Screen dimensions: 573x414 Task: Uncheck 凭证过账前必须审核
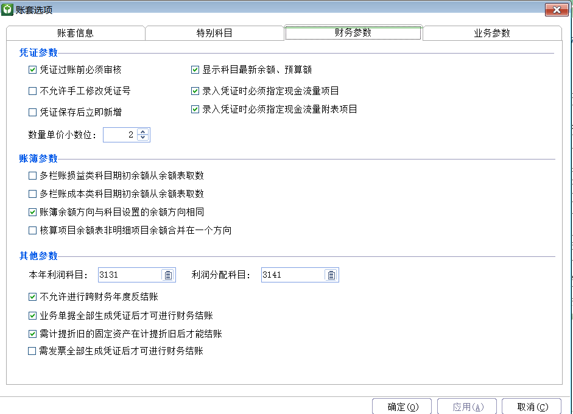pyautogui.click(x=32, y=69)
